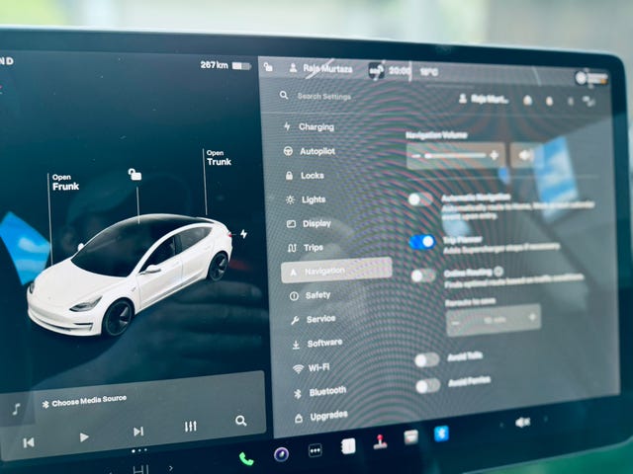Skip to the previous track
633x474 pixels.
coord(29,442)
